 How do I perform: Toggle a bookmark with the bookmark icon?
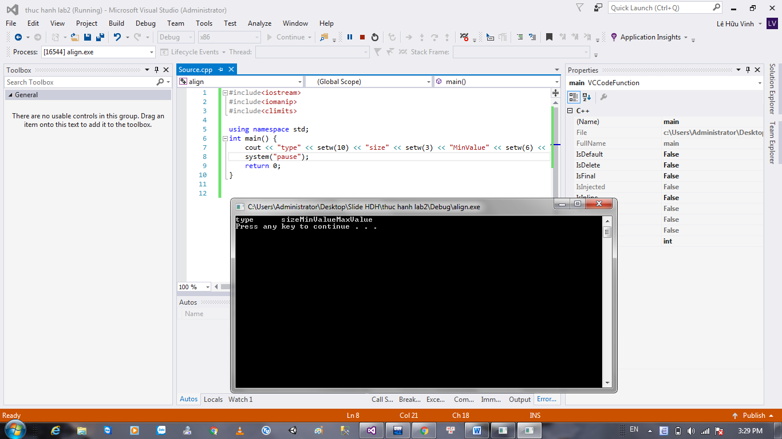click(550, 37)
